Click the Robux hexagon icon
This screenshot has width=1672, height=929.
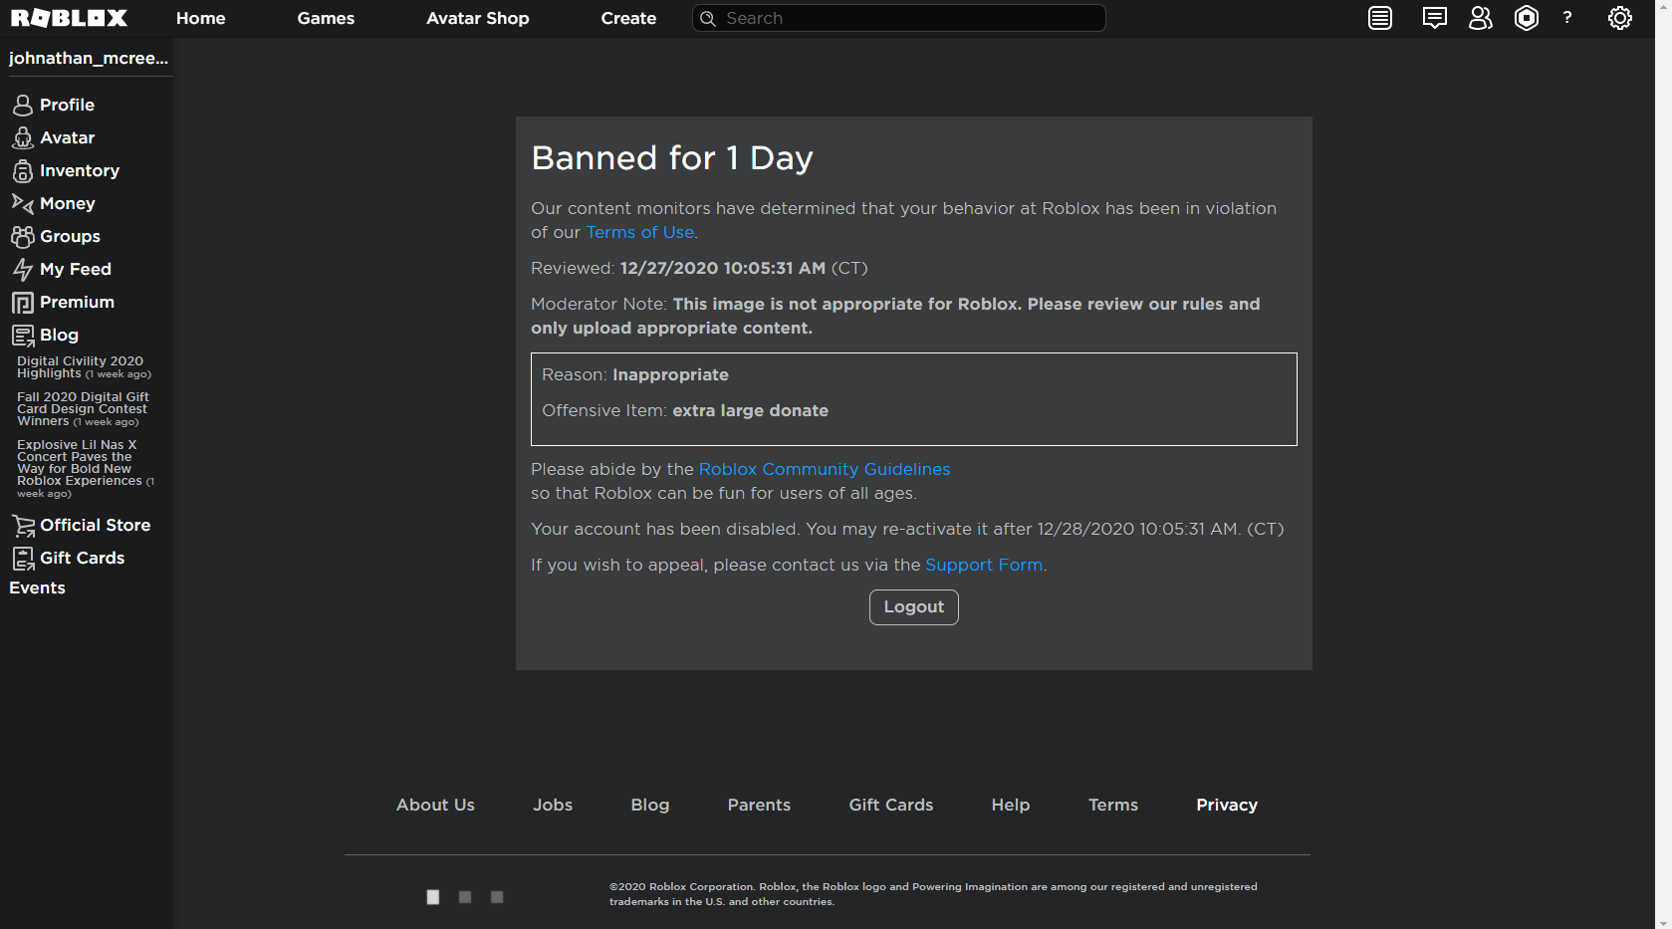point(1527,18)
